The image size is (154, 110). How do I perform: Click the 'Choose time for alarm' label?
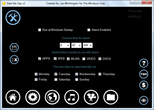[x=76, y=38]
